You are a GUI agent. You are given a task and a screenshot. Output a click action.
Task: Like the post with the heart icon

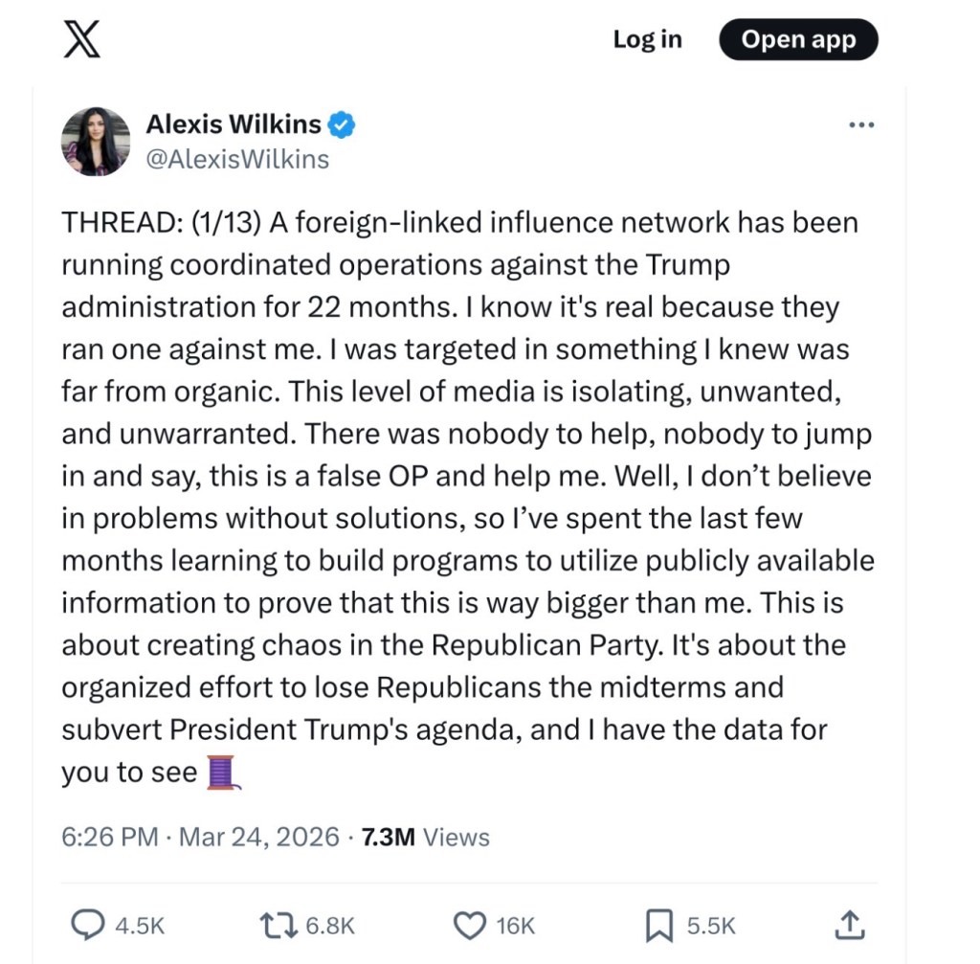point(469,925)
